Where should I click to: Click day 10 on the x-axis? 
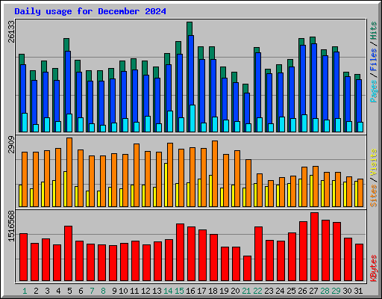[x=123, y=291]
